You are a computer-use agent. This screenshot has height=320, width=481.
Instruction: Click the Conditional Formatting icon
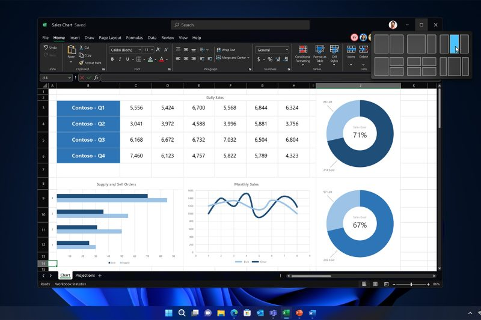[303, 49]
